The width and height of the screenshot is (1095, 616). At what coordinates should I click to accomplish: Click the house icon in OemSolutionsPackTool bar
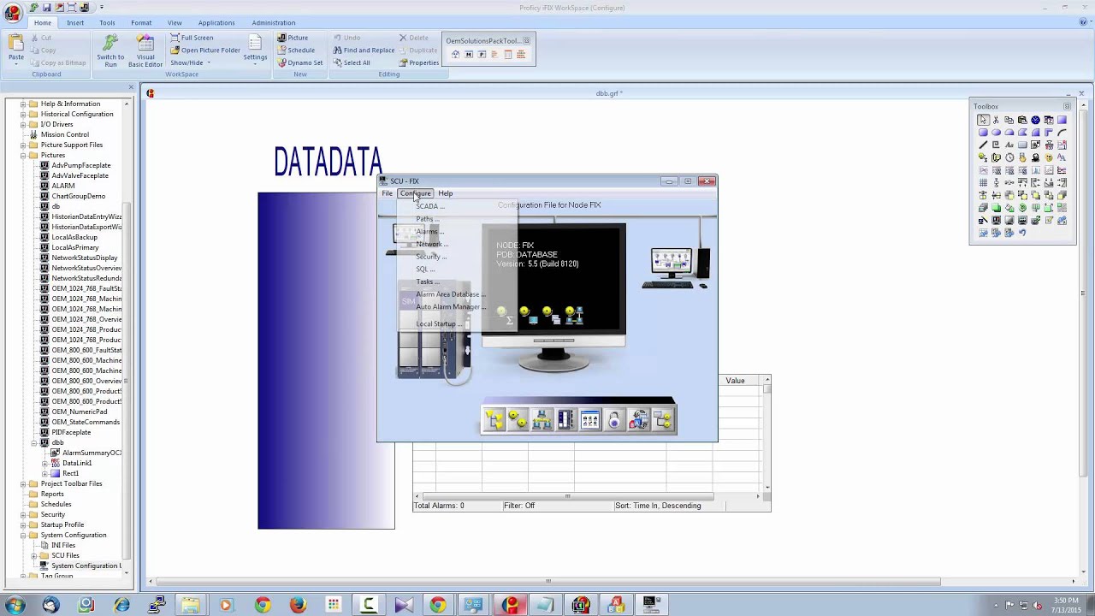pyautogui.click(x=455, y=55)
